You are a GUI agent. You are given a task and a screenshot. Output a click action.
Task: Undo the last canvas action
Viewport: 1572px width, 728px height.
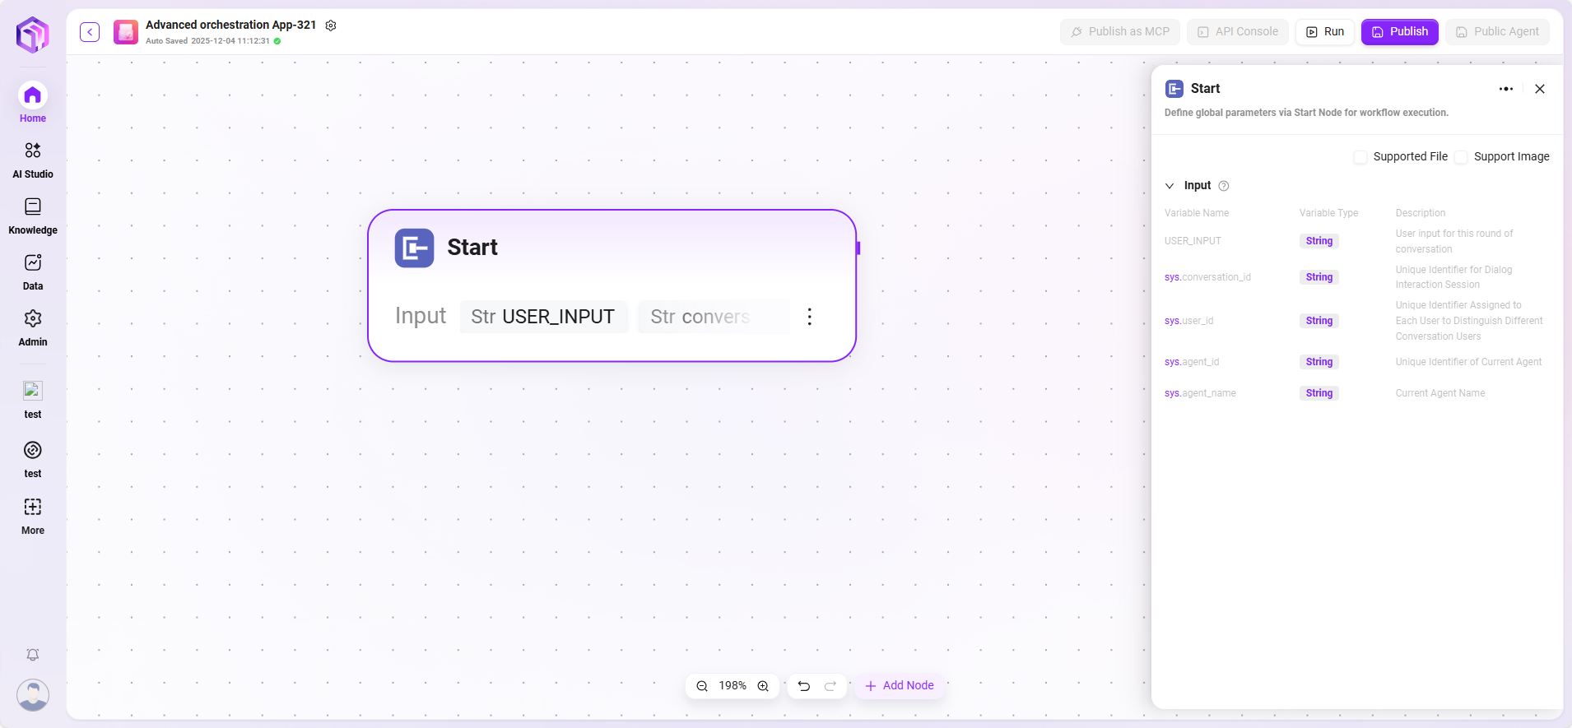804,686
